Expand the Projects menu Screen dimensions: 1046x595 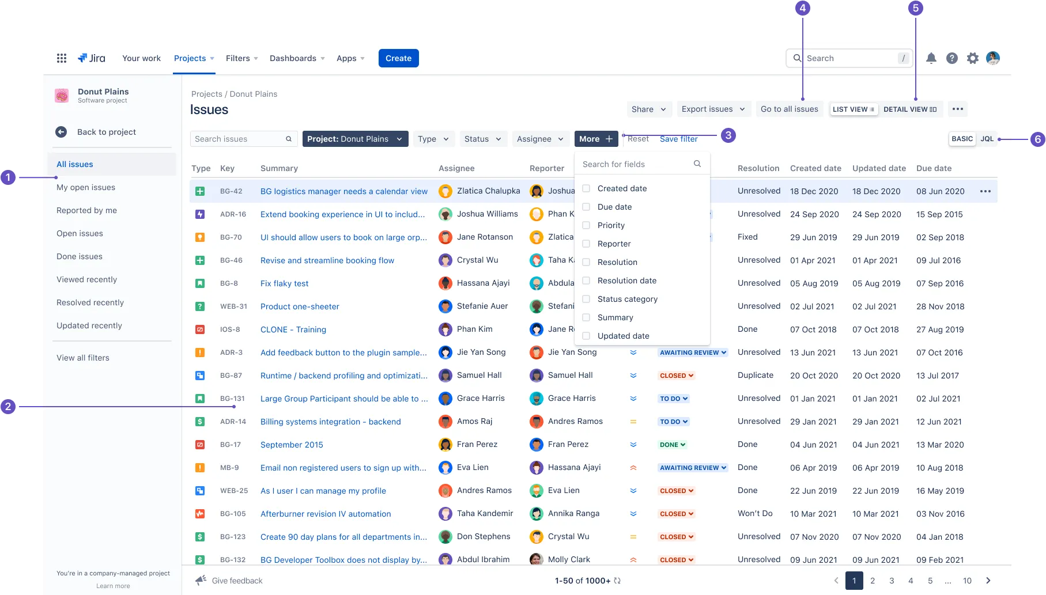(194, 58)
